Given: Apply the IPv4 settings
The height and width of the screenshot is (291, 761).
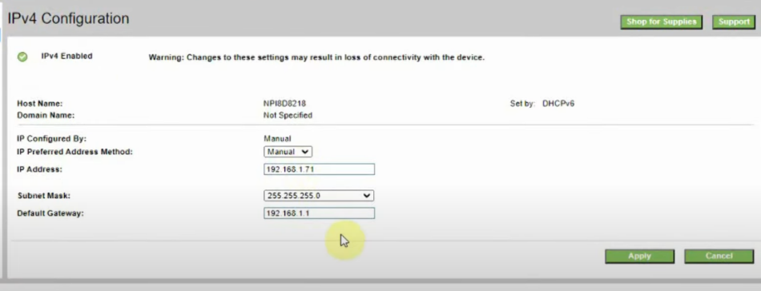Looking at the screenshot, I should click(x=639, y=256).
